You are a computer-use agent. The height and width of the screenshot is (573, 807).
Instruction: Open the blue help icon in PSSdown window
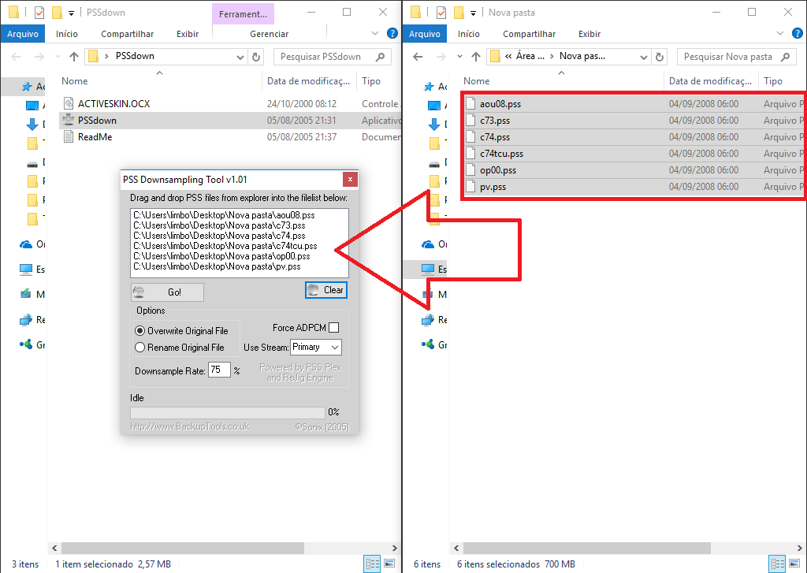pyautogui.click(x=392, y=34)
